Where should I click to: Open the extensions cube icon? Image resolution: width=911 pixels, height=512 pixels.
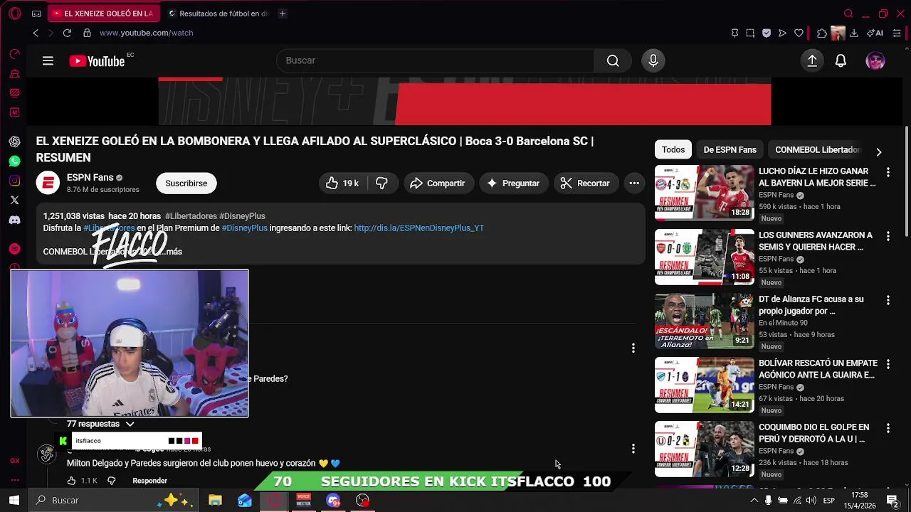822,33
